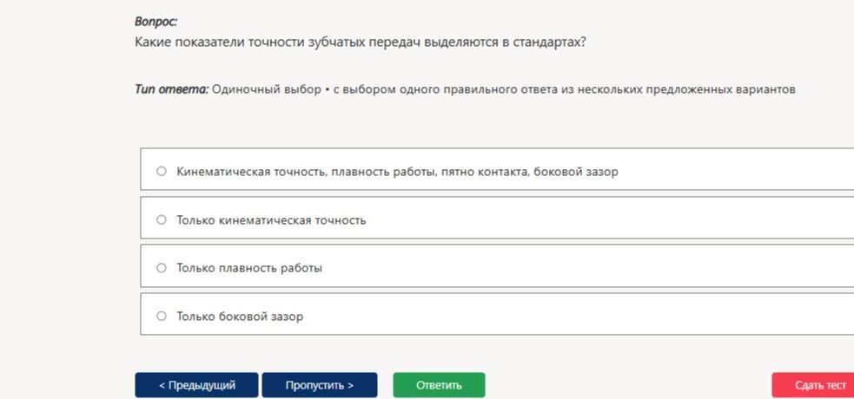The image size is (854, 399).
Task: Pick the 'Только боковой зазор' radio button
Action: pyautogui.click(x=162, y=316)
